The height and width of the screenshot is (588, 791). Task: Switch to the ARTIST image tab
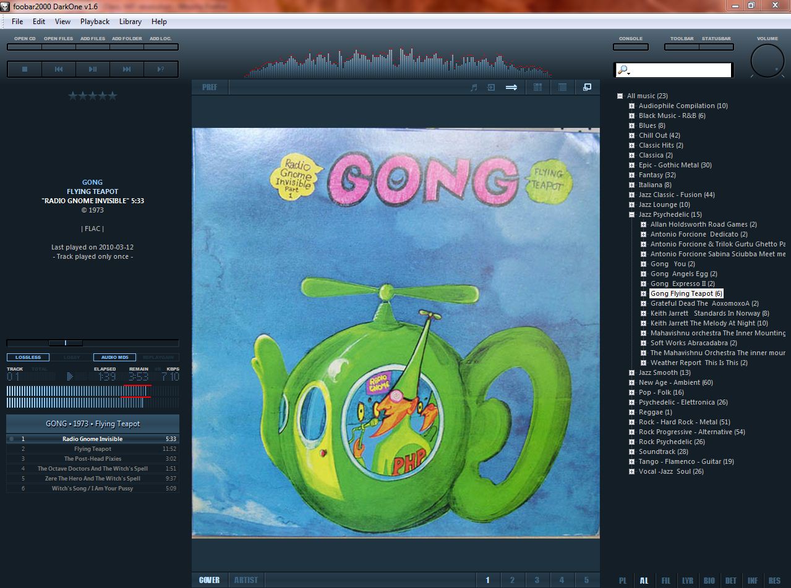pyautogui.click(x=246, y=580)
